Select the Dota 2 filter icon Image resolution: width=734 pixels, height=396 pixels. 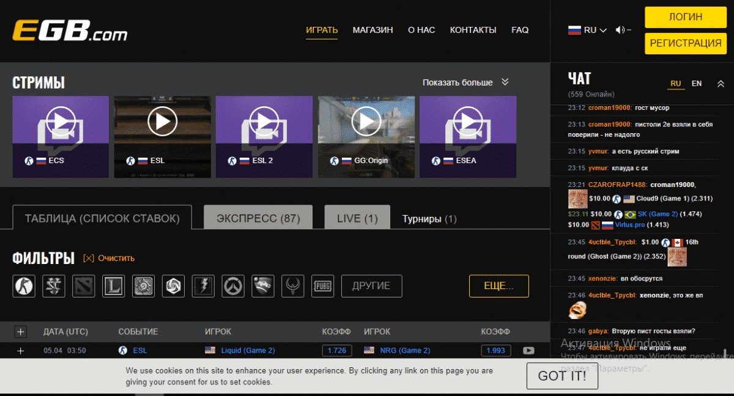tap(84, 286)
